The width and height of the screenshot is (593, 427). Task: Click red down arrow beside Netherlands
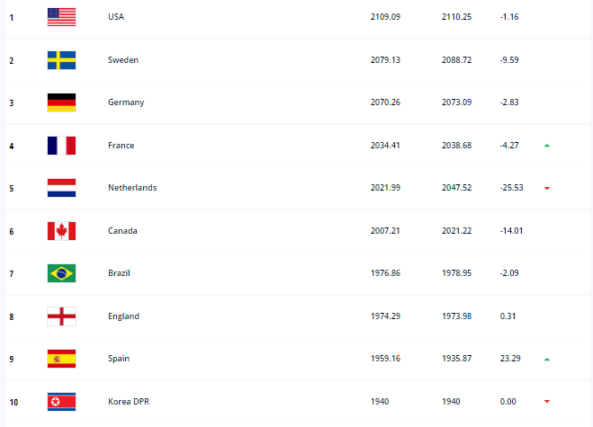coord(547,188)
